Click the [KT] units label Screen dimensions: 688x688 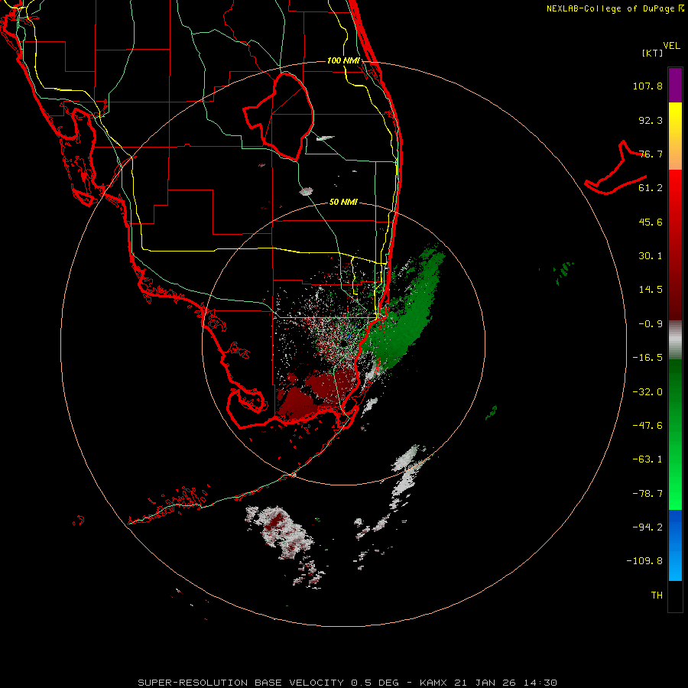[x=653, y=53]
